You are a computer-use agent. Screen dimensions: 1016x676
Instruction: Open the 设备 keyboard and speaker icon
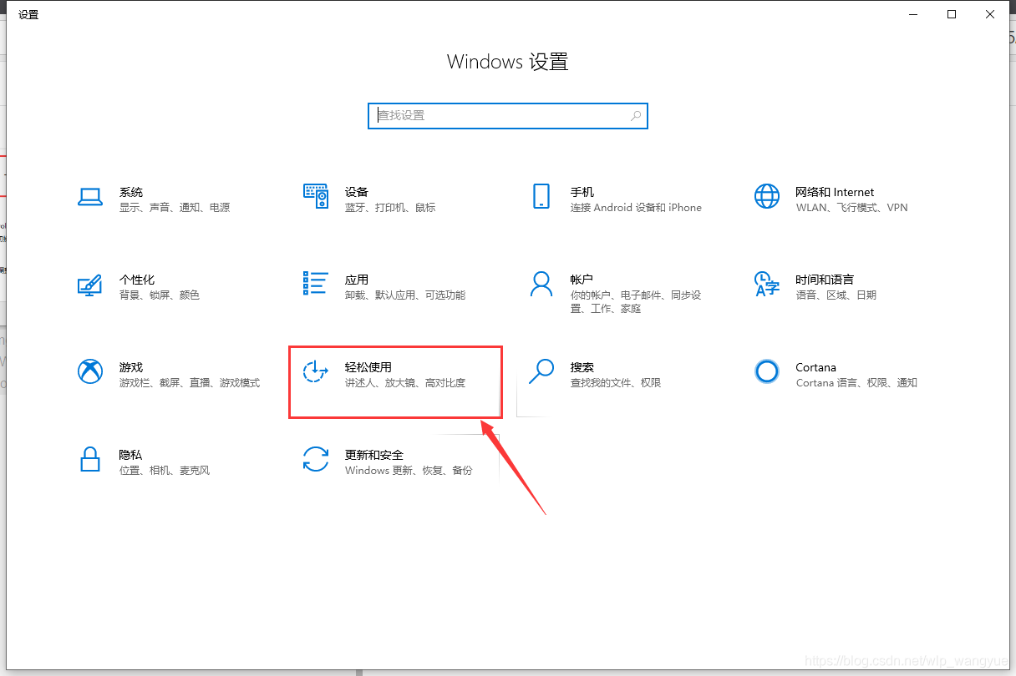tap(315, 196)
